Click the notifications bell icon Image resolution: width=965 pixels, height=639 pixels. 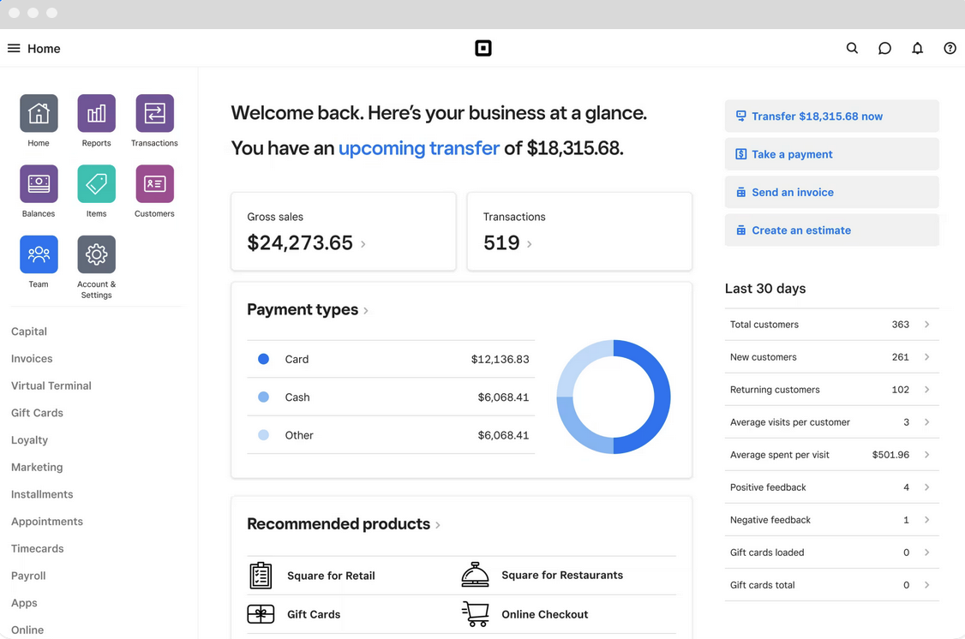pos(917,49)
